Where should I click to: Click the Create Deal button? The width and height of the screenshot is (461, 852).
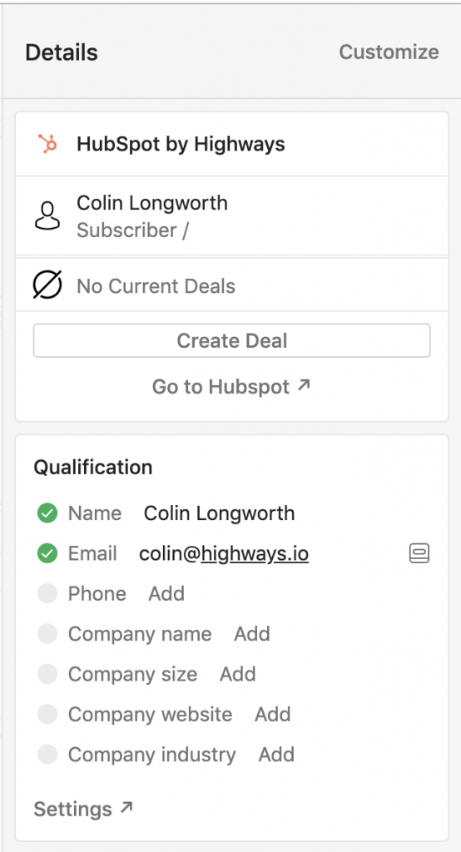(231, 340)
